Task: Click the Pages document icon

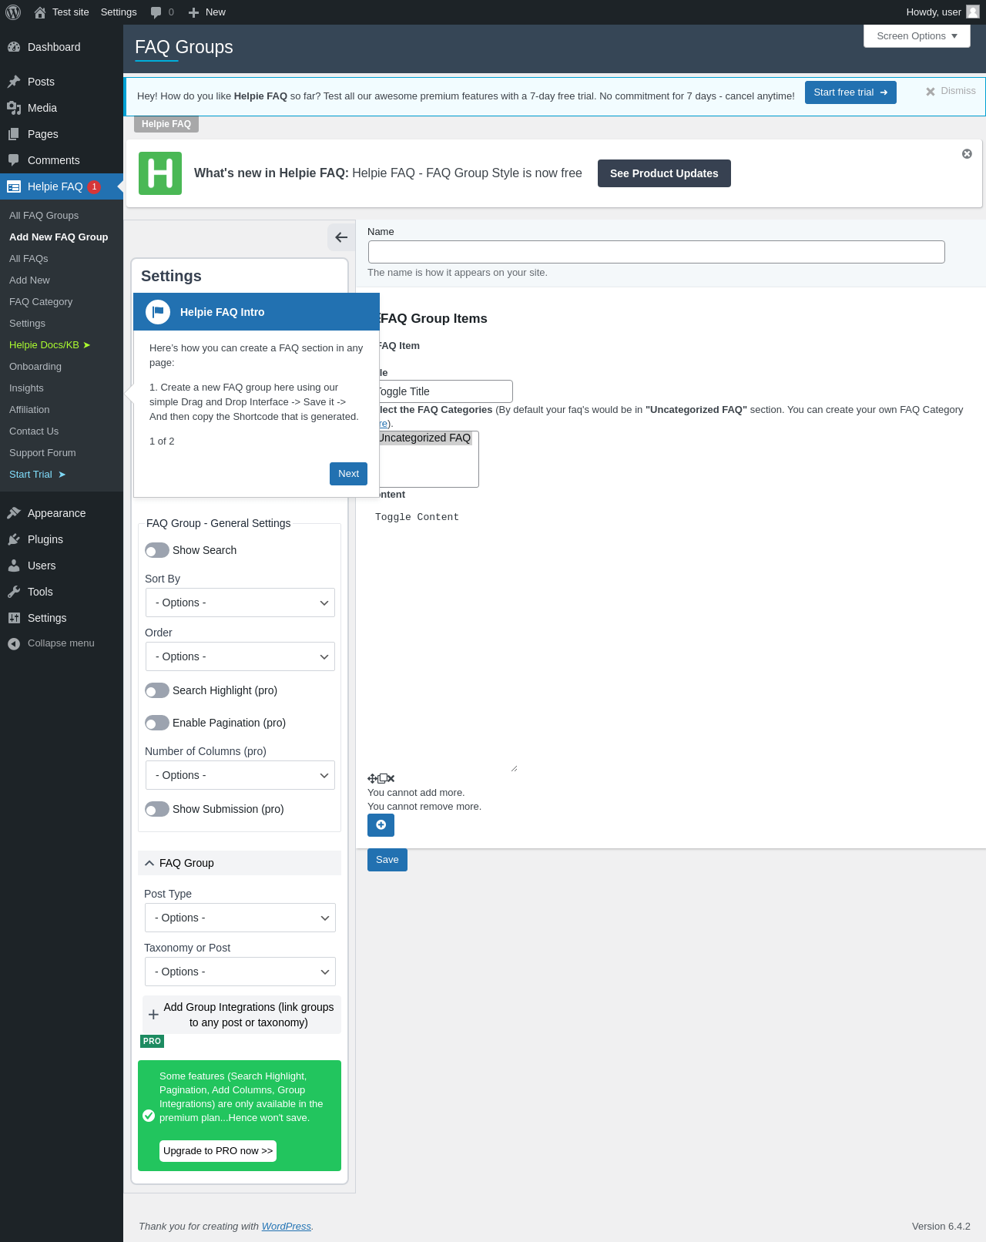Action: 14,134
